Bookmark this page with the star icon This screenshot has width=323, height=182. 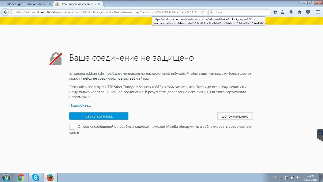[x=275, y=12]
